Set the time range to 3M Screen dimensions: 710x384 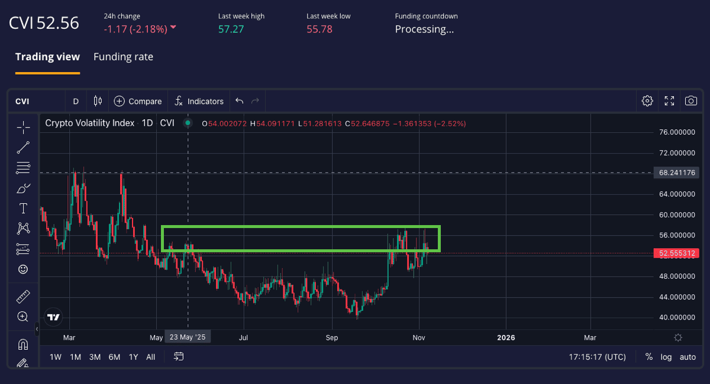(x=95, y=357)
